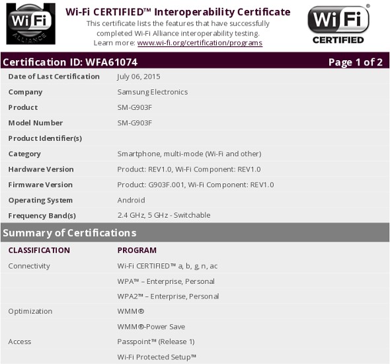Click the Wi-Fi Protected Setup entry
390x364 pixels.
(x=157, y=357)
